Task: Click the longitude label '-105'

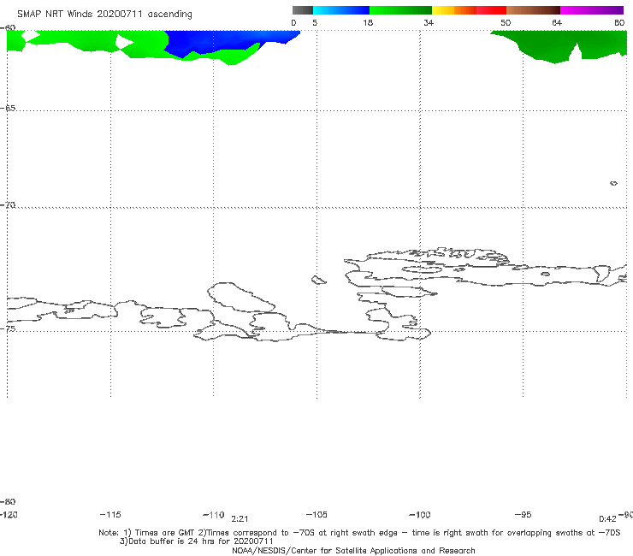Action: coord(316,514)
